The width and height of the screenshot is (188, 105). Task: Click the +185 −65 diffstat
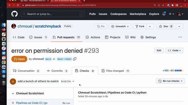point(173,71)
